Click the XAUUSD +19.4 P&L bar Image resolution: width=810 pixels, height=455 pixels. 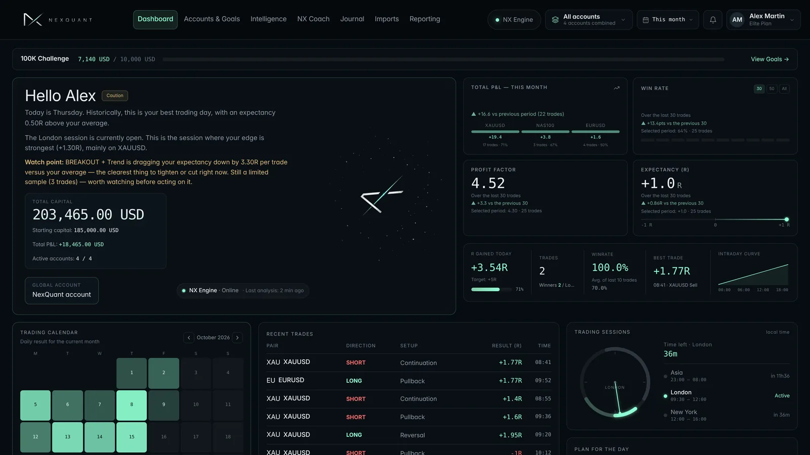495,131
